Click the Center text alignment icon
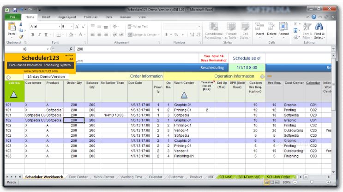Viewport: 343px width, 192px height. point(99,35)
